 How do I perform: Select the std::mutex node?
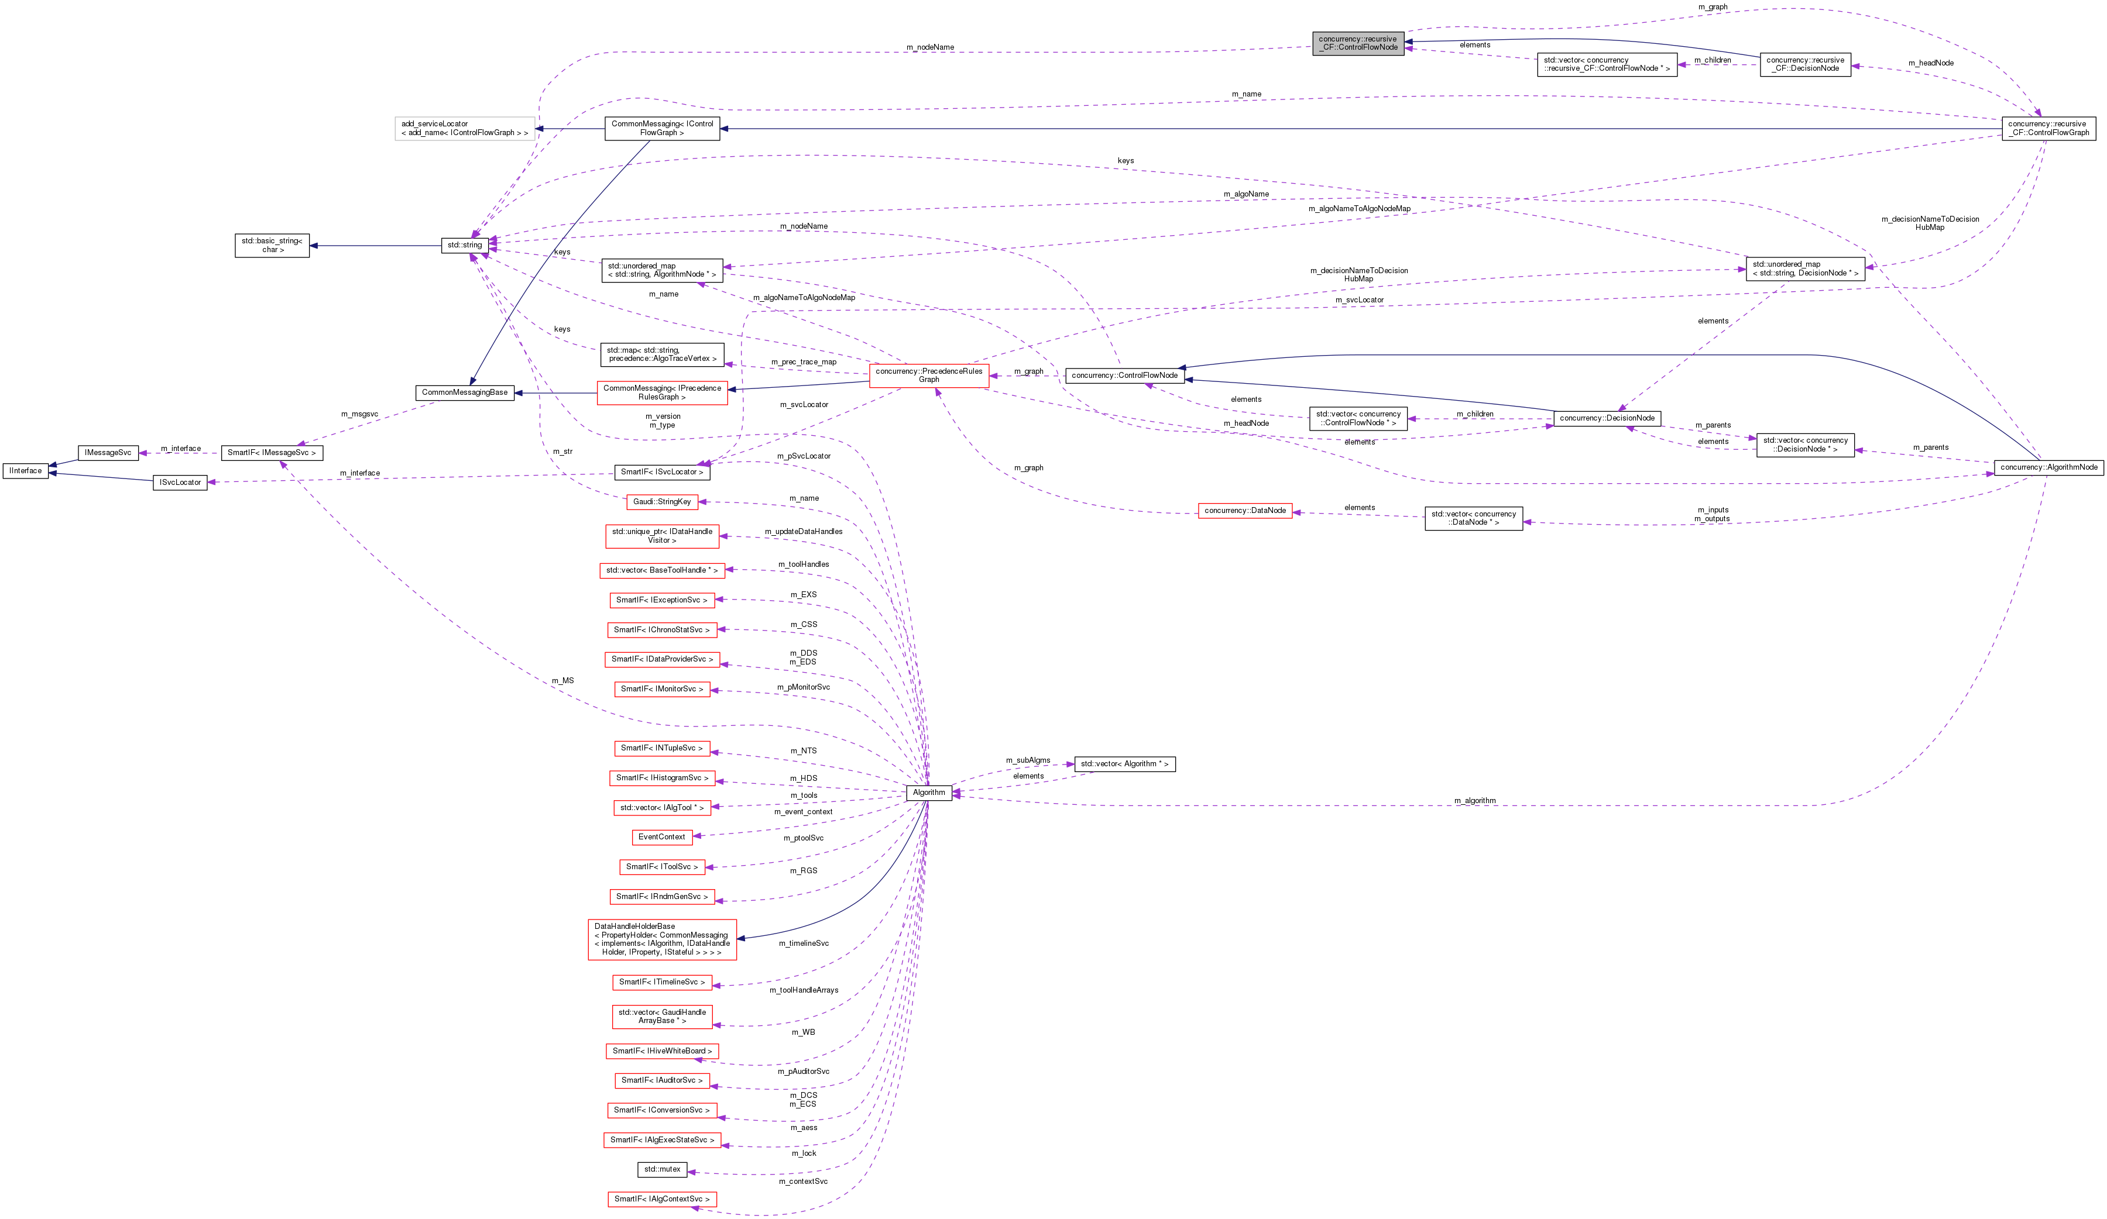661,1169
